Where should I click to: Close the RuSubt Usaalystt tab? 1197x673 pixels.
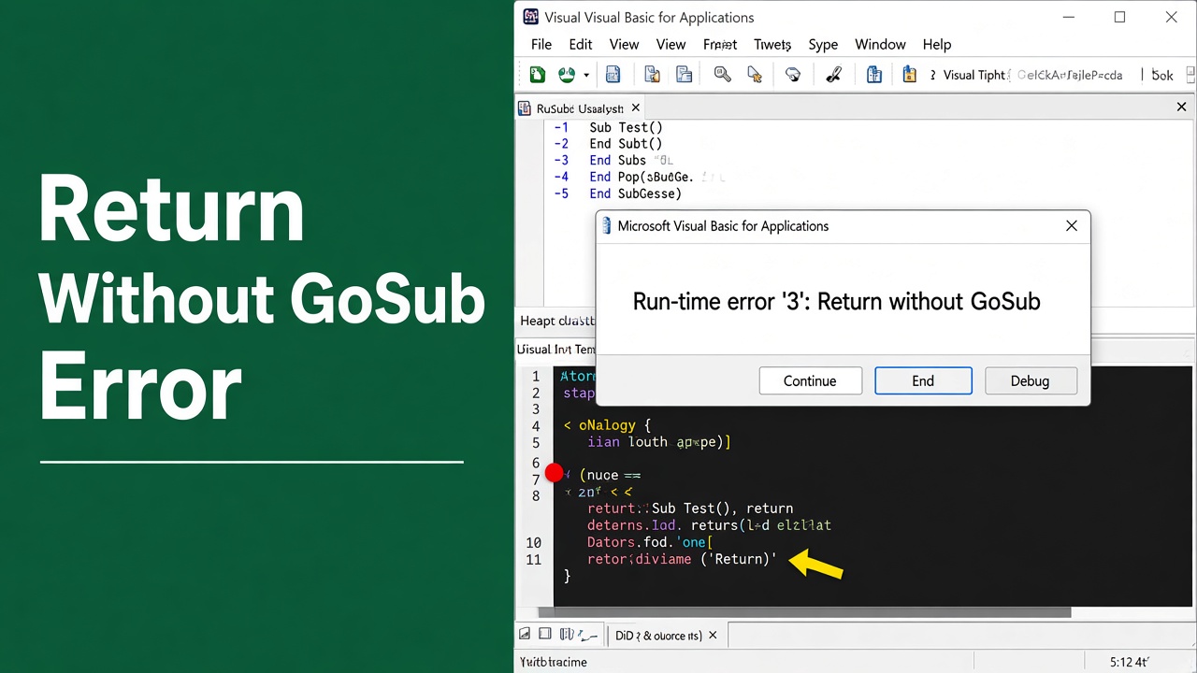(636, 108)
